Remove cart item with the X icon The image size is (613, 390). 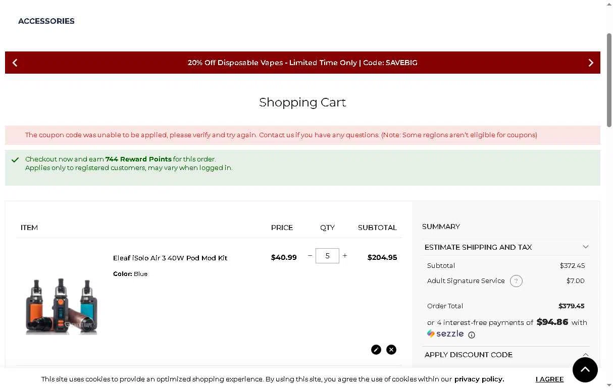point(391,350)
